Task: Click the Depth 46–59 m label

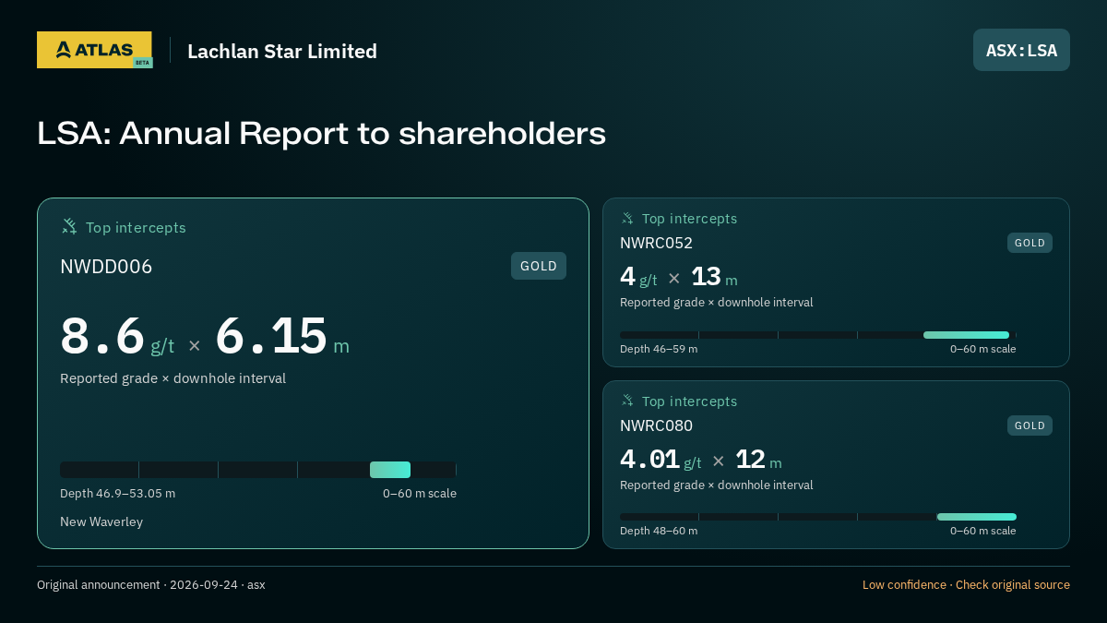Action: pyautogui.click(x=659, y=349)
